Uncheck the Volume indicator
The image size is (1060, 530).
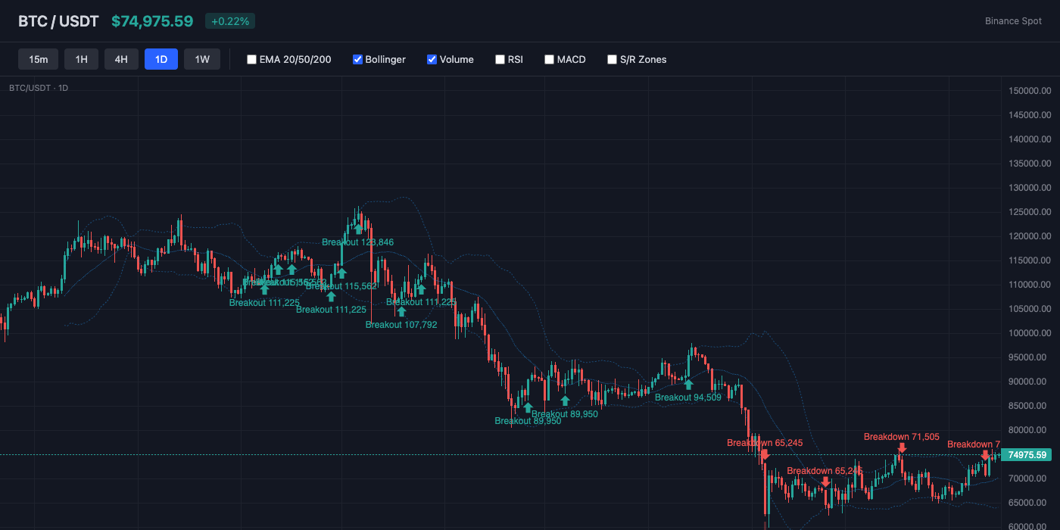tap(432, 59)
